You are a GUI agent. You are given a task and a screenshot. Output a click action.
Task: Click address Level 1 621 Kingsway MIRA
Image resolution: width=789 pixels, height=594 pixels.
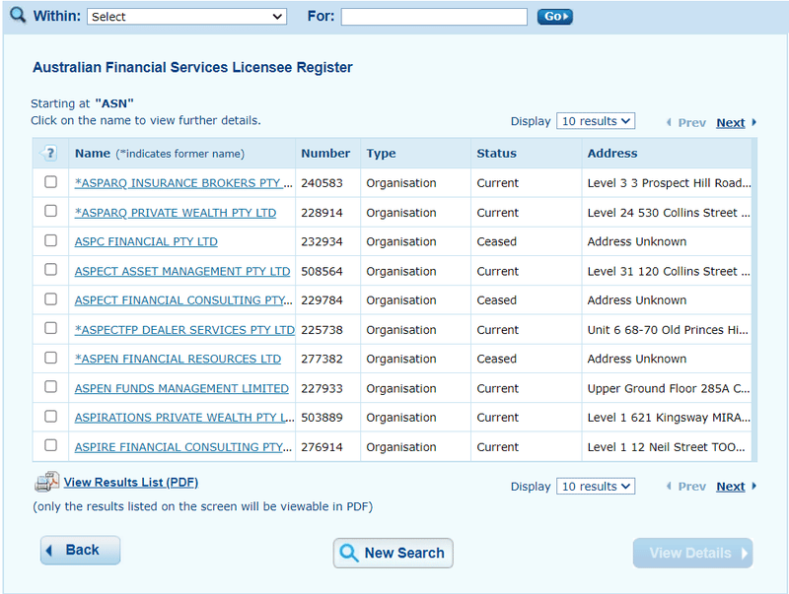[669, 418]
